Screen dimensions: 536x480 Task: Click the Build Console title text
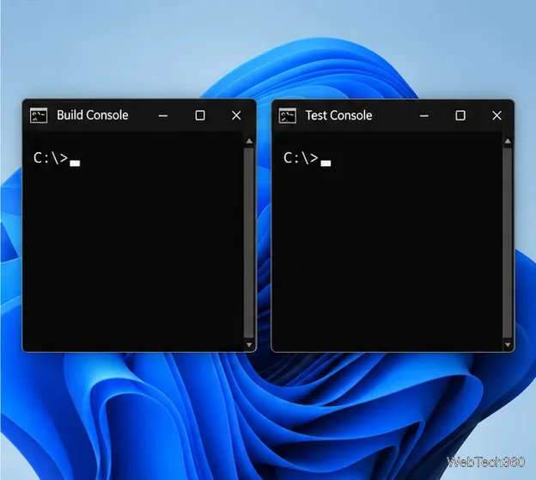pyautogui.click(x=93, y=115)
